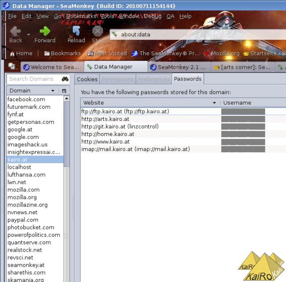The height and width of the screenshot is (282, 286).
Task: Click the Home bookmark icon
Action: click(x=12, y=54)
